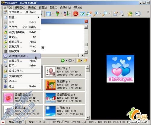Click the edit image toolbar icon
The width and height of the screenshot is (151, 125).
116,14
